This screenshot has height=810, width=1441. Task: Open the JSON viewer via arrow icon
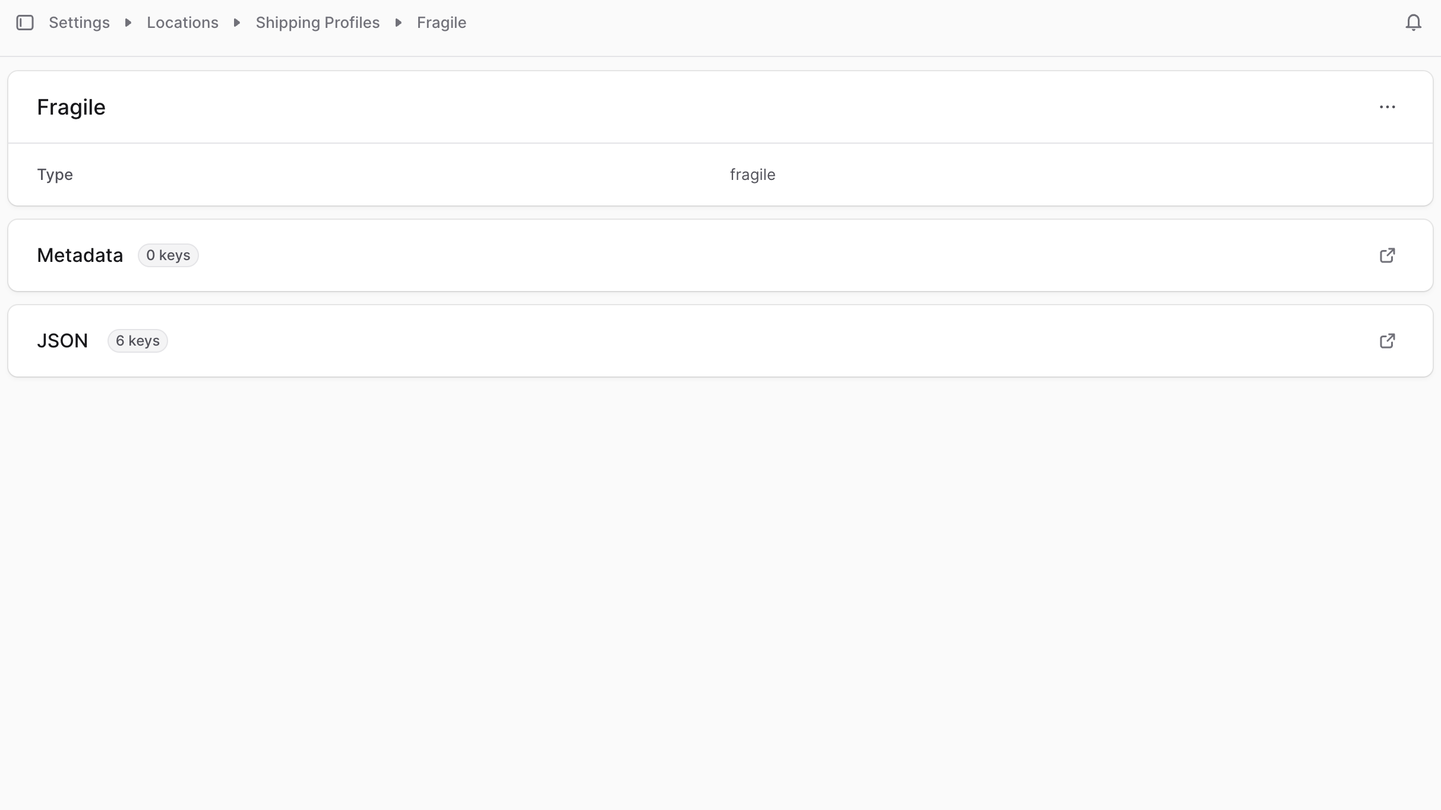tap(1387, 341)
